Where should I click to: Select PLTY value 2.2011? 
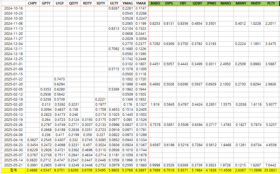[x=271, y=24]
